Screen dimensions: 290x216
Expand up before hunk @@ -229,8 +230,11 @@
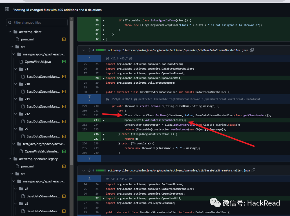tap(89, 101)
